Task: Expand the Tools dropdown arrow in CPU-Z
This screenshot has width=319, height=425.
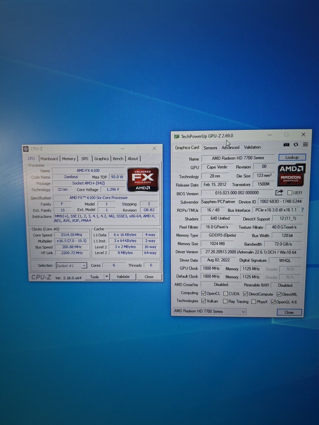Action: (107, 277)
